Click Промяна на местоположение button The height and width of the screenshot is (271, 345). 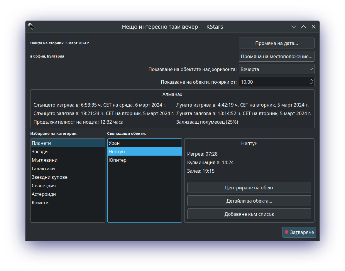[x=276, y=56]
